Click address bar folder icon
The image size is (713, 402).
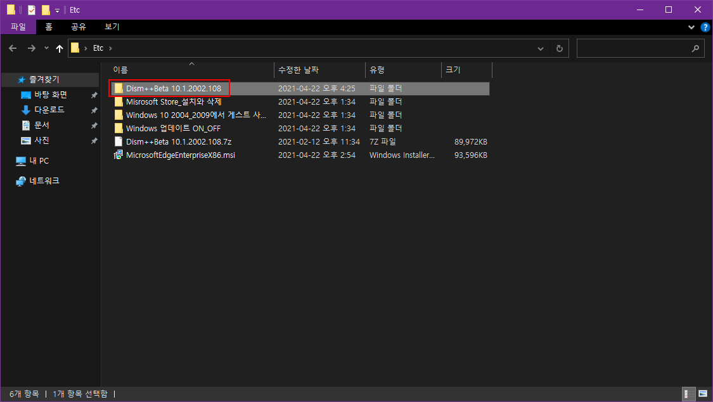click(x=75, y=48)
